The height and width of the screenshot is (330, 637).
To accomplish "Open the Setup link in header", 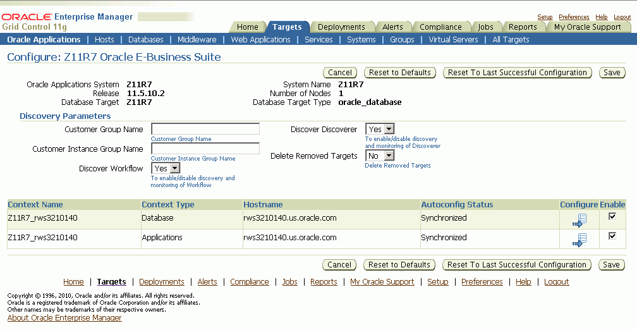I will tap(545, 16).
